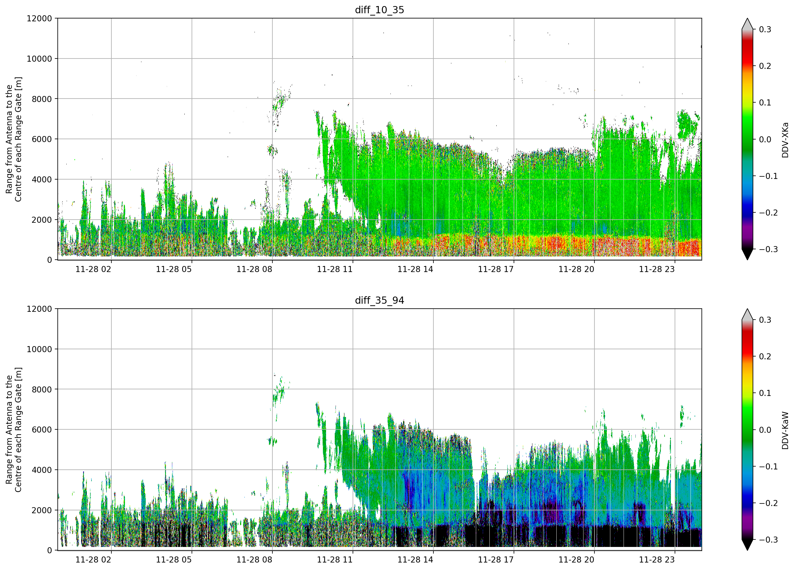Click the 6000 y-axis tick on bottom plot
The height and width of the screenshot is (570, 795).
[42, 430]
